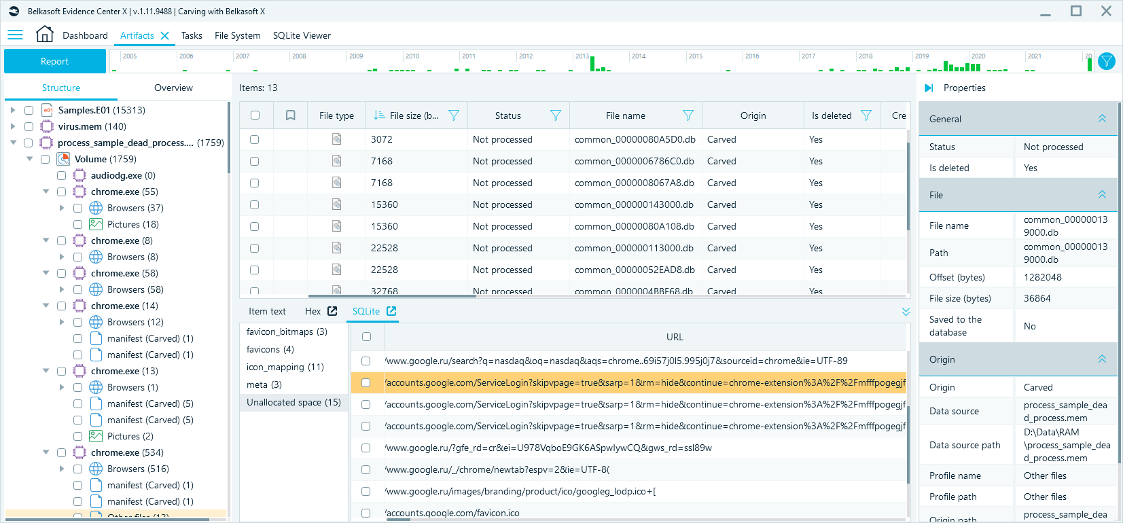Switch to the SQLite Viewer tab
This screenshot has width=1123, height=523.
[302, 35]
